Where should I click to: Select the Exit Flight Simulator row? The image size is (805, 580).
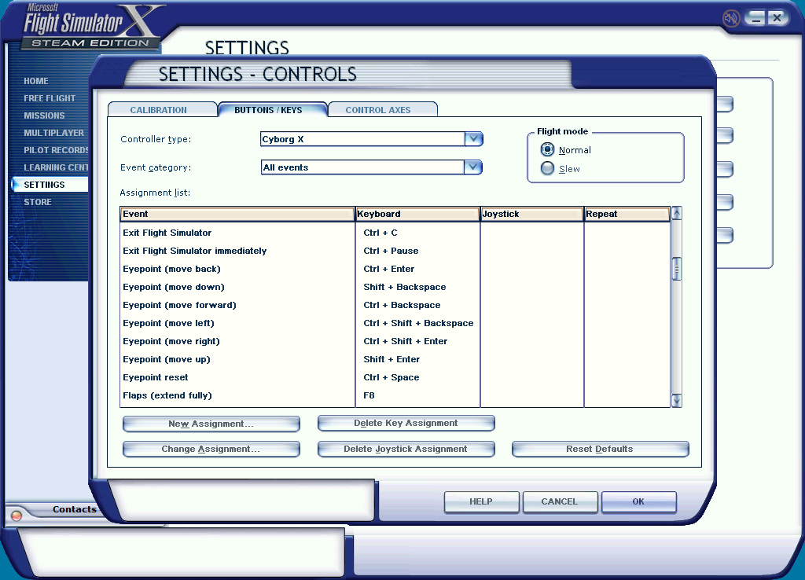[x=395, y=233]
